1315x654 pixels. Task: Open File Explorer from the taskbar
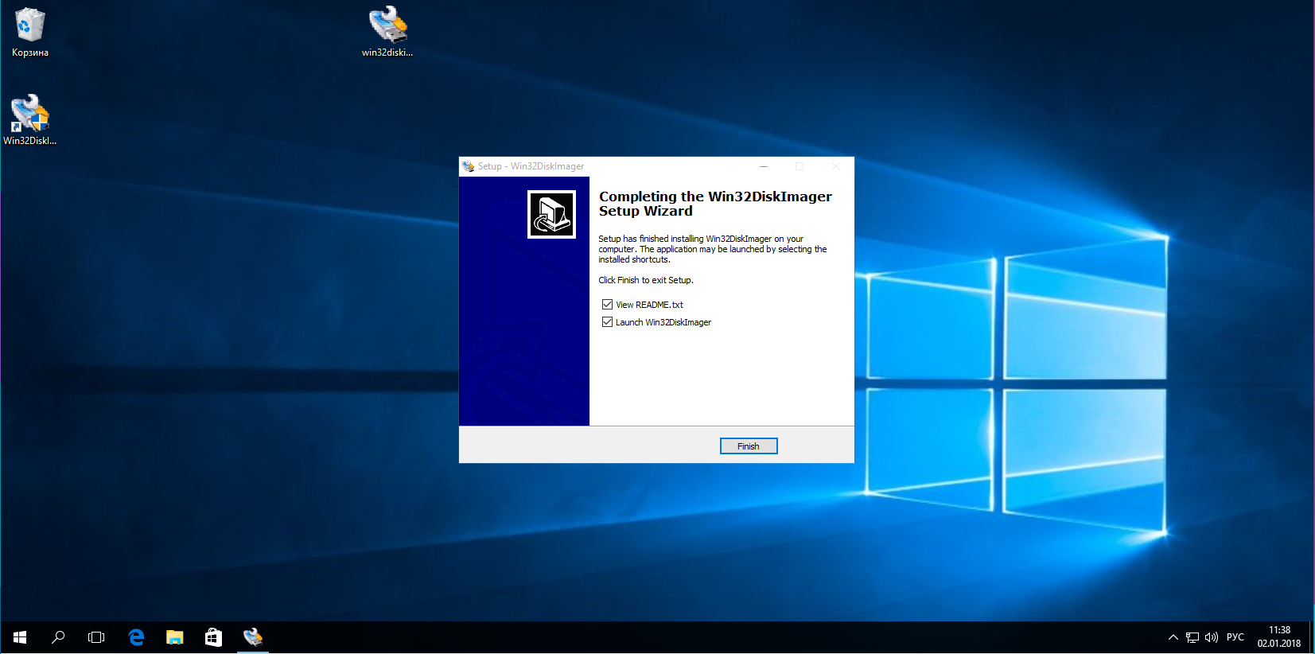point(175,637)
